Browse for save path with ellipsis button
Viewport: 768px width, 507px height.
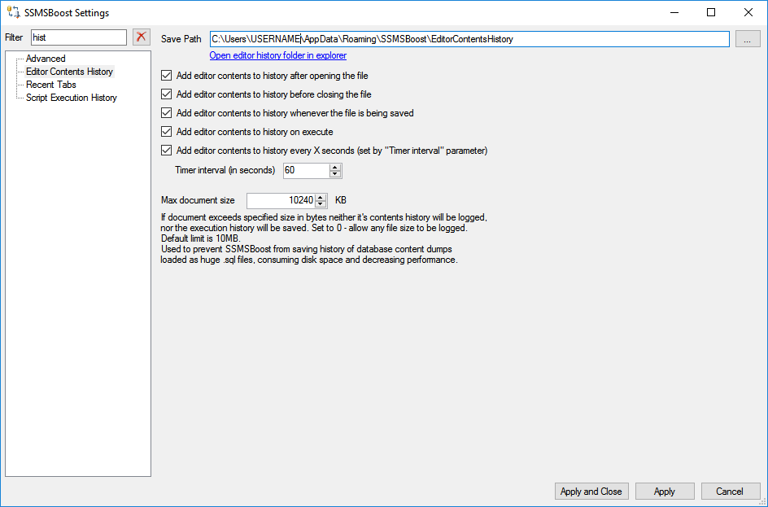(x=748, y=39)
